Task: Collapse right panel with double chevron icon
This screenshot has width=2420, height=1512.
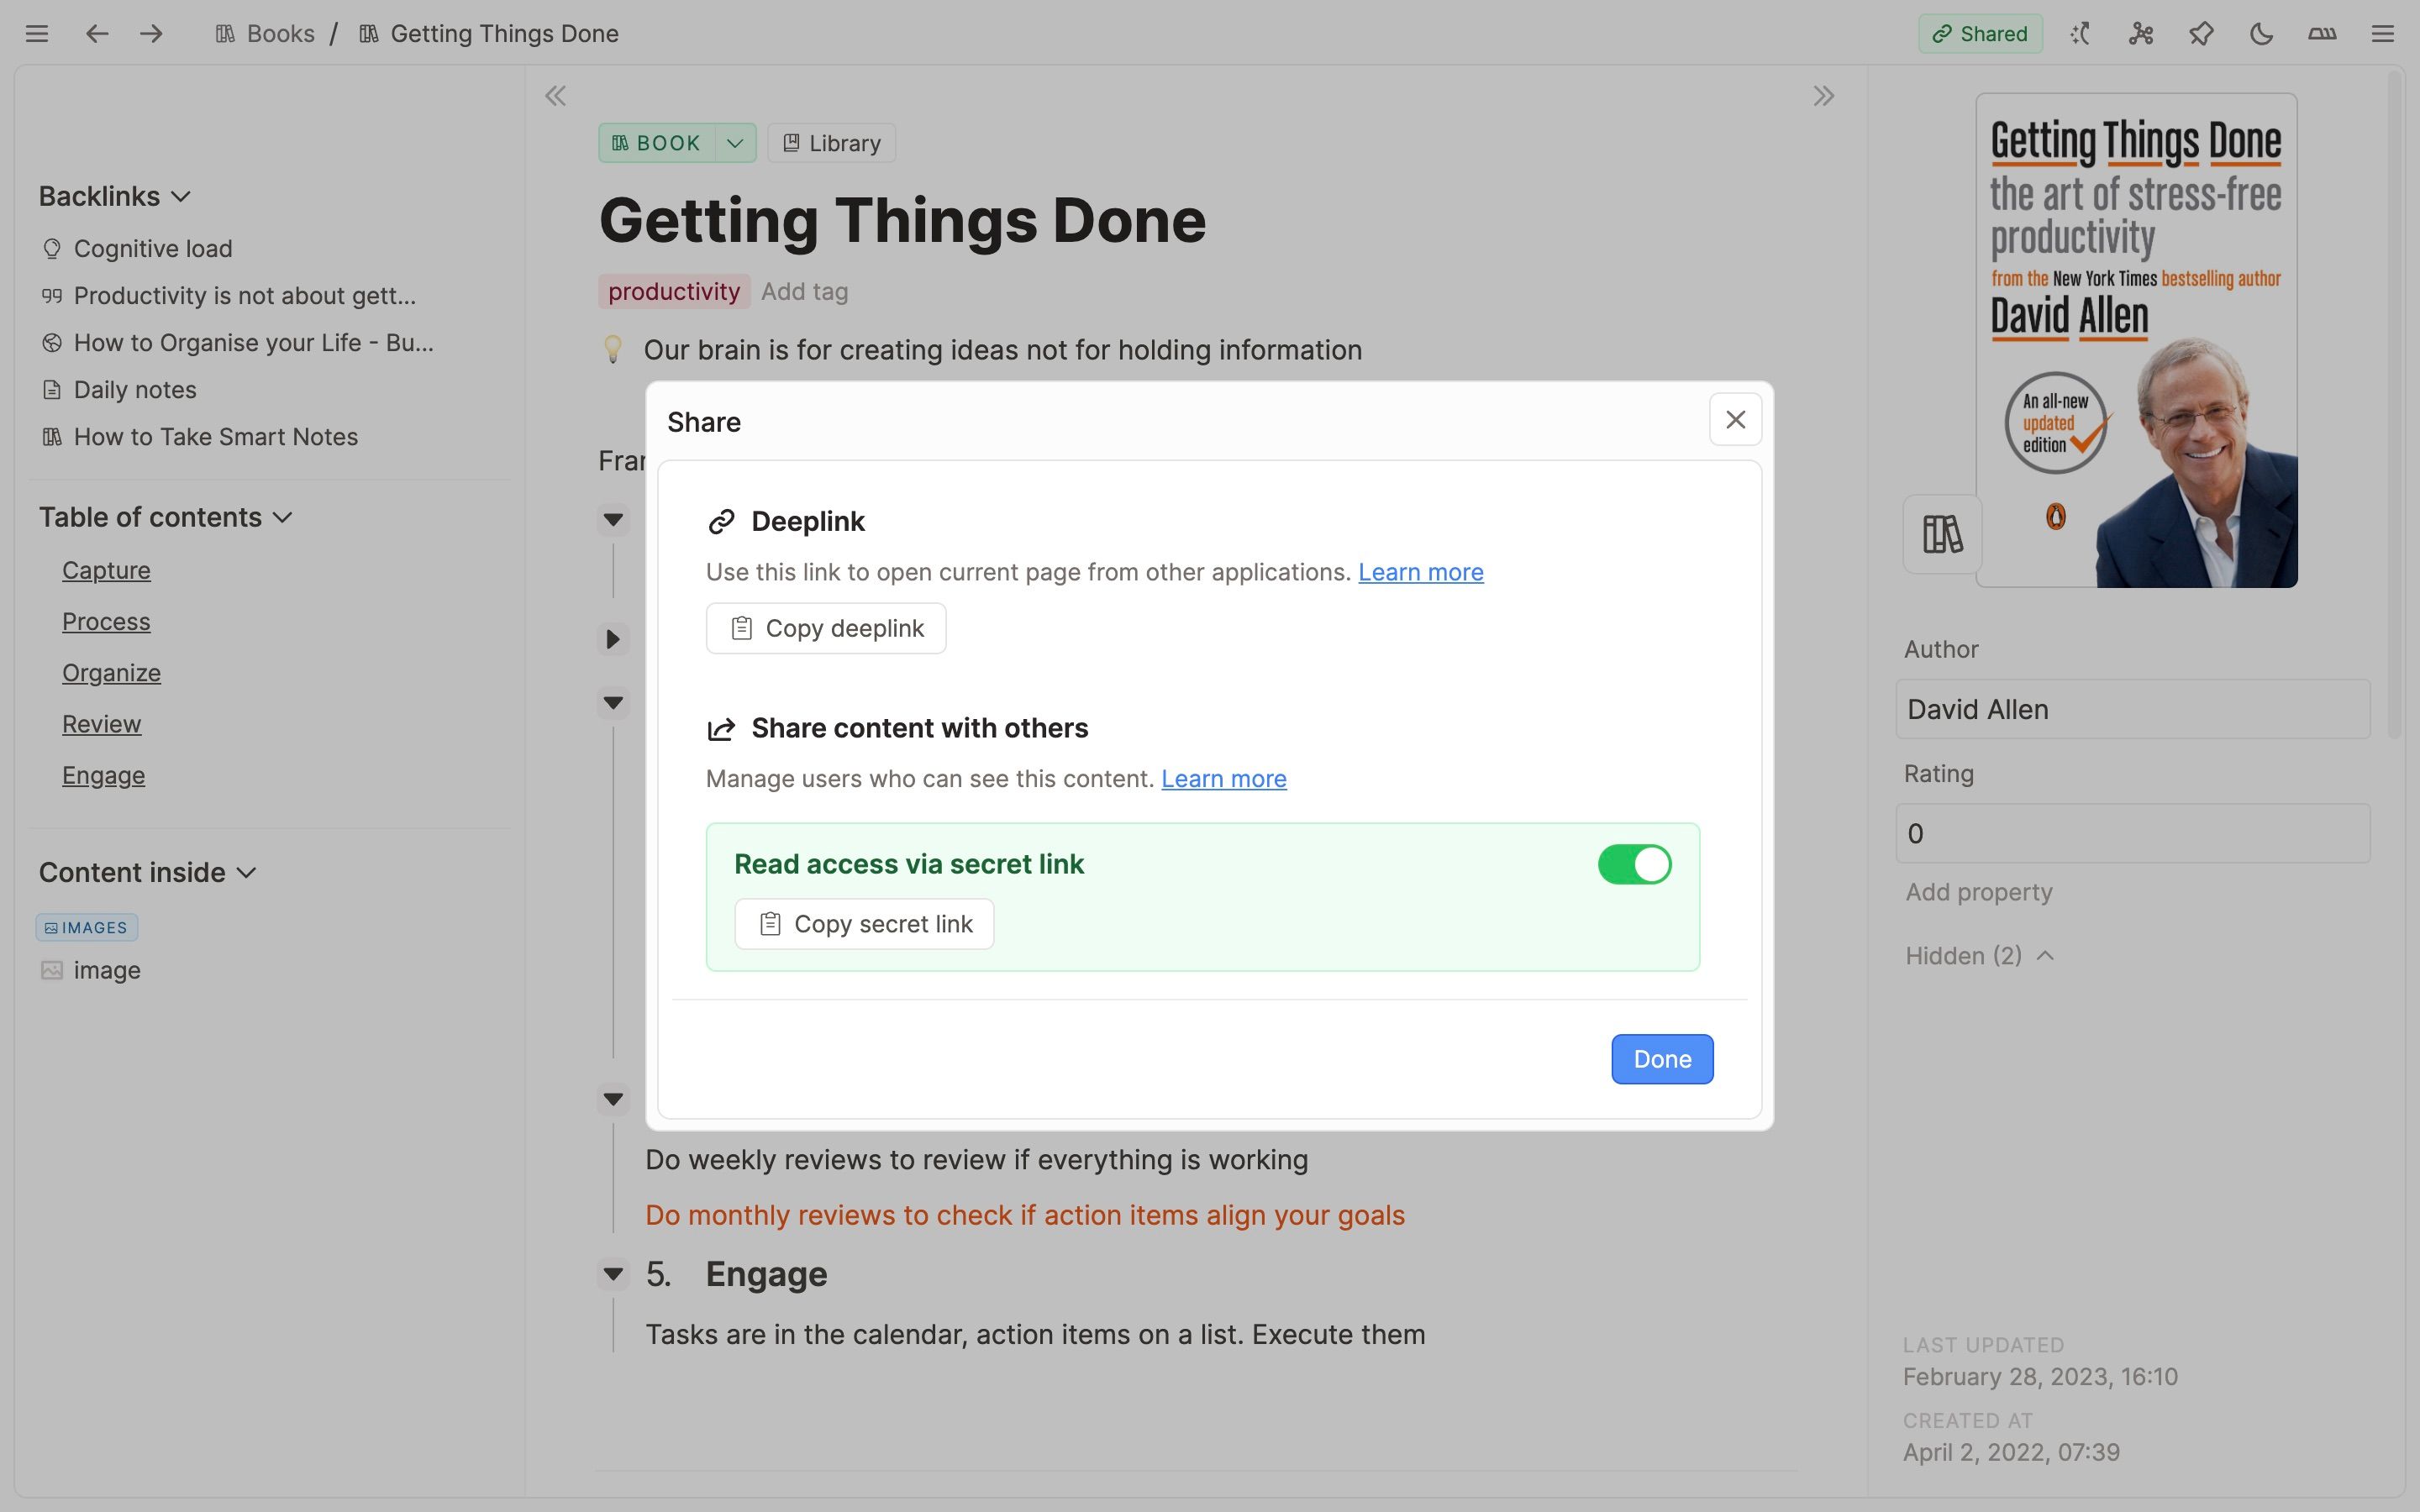Action: pos(1823,96)
